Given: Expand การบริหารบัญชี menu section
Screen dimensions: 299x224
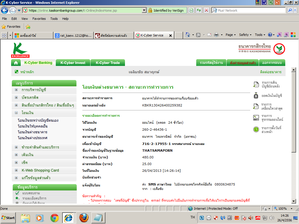Looking at the screenshot, I should pyautogui.click(x=16, y=90).
